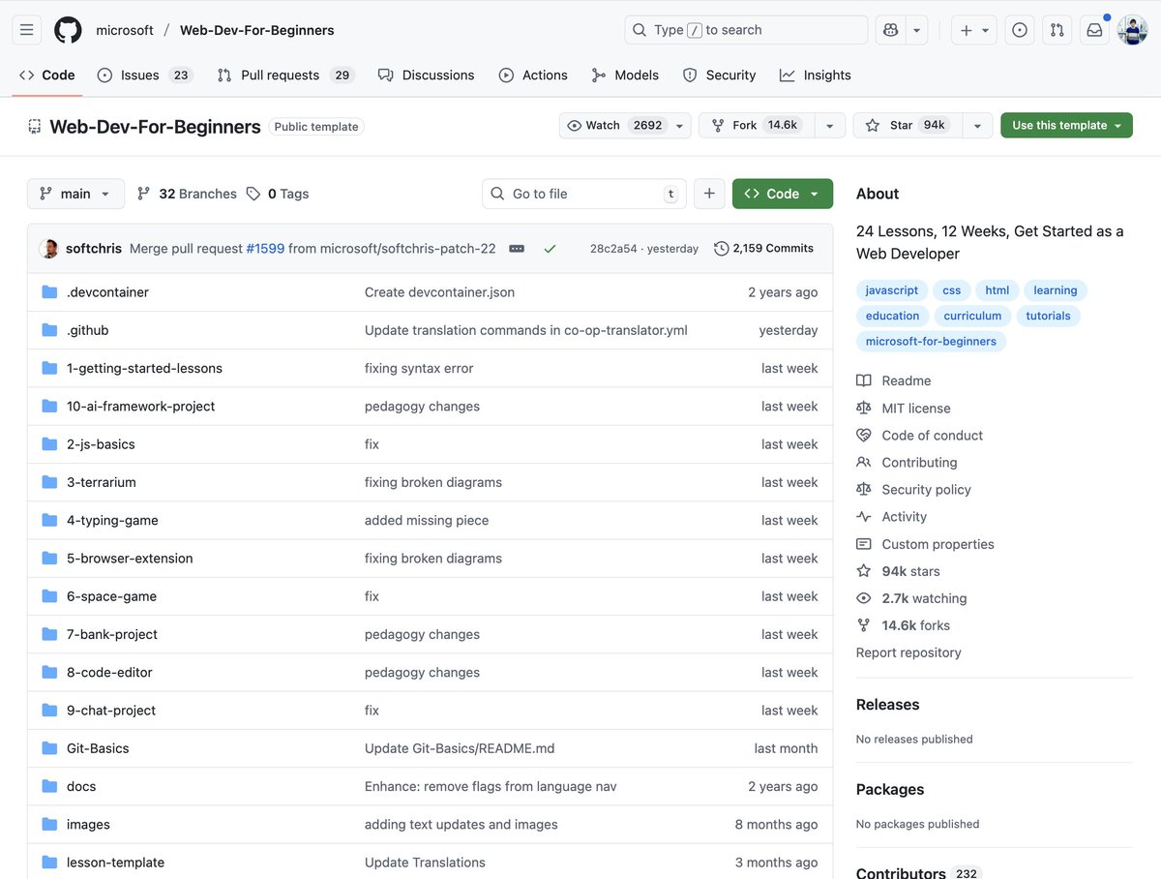Image resolution: width=1161 pixels, height=879 pixels.
Task: Click the fork icon beside 14.6k forks
Action: tap(864, 624)
